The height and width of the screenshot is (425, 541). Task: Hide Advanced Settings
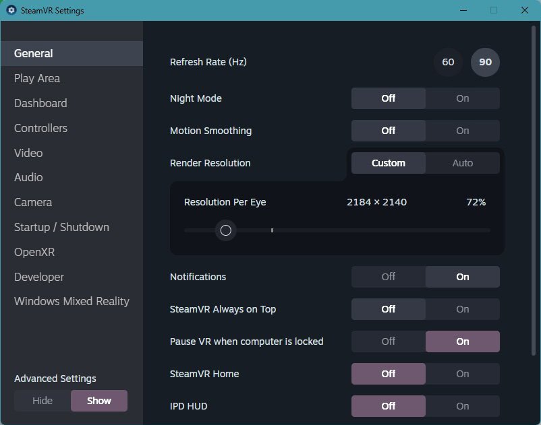[x=42, y=401]
